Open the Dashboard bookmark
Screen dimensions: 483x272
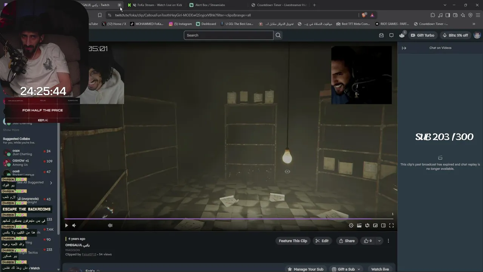point(206,24)
